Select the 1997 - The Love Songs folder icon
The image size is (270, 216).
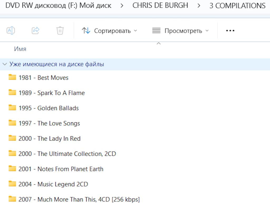(12, 123)
